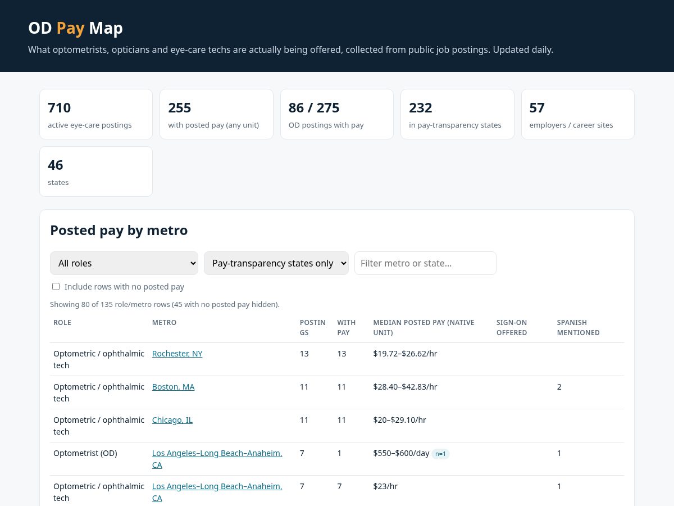
Task: Click the 710 active eye-care postings card
Action: click(x=96, y=114)
